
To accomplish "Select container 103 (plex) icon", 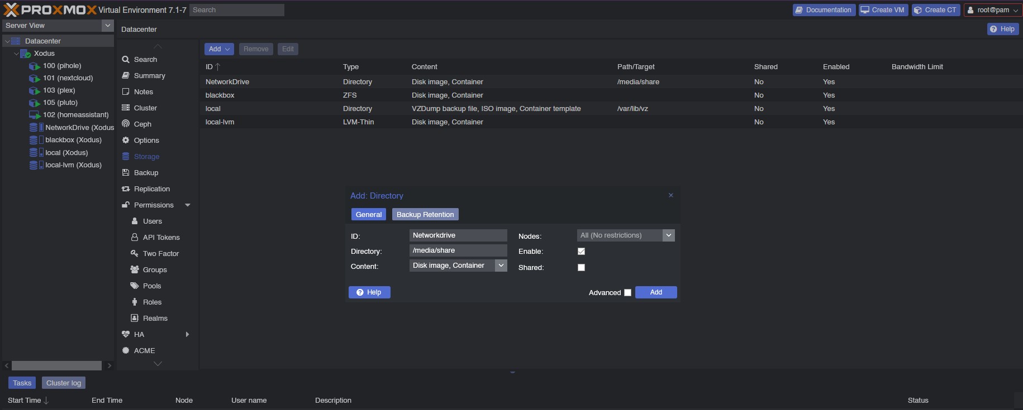I will pyautogui.click(x=34, y=90).
